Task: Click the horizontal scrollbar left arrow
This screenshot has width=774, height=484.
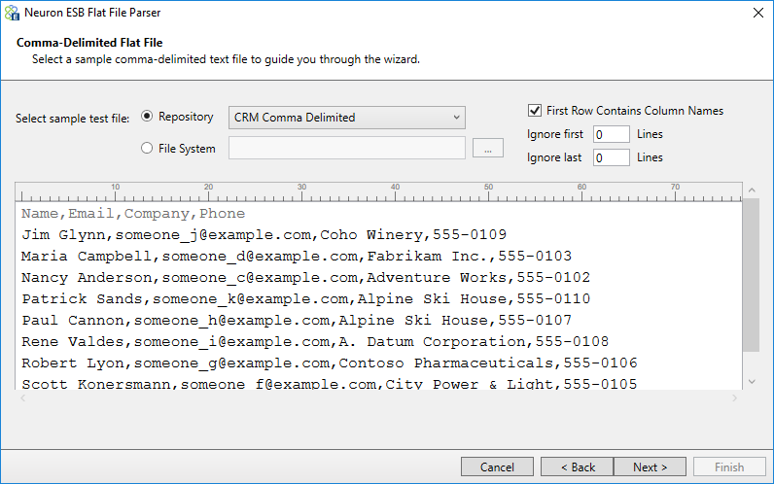Action: point(22,398)
